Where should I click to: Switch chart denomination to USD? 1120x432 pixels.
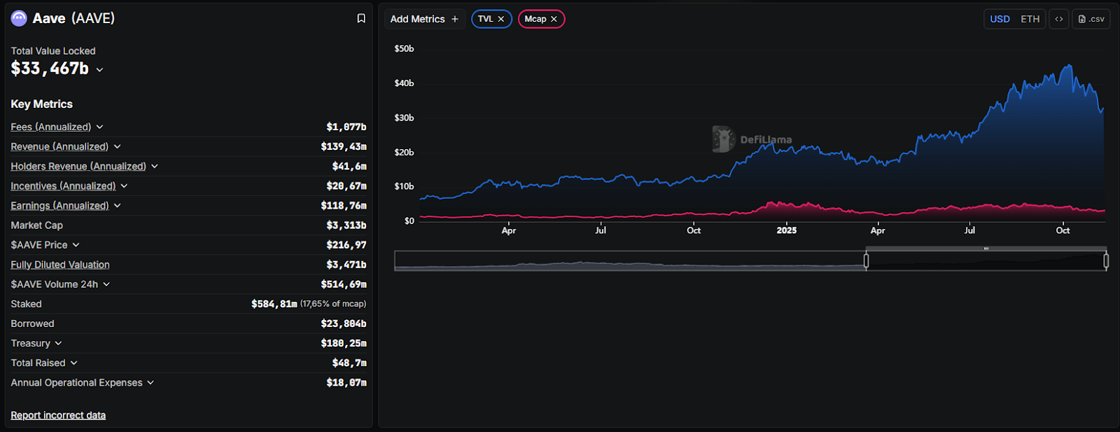click(x=1000, y=19)
